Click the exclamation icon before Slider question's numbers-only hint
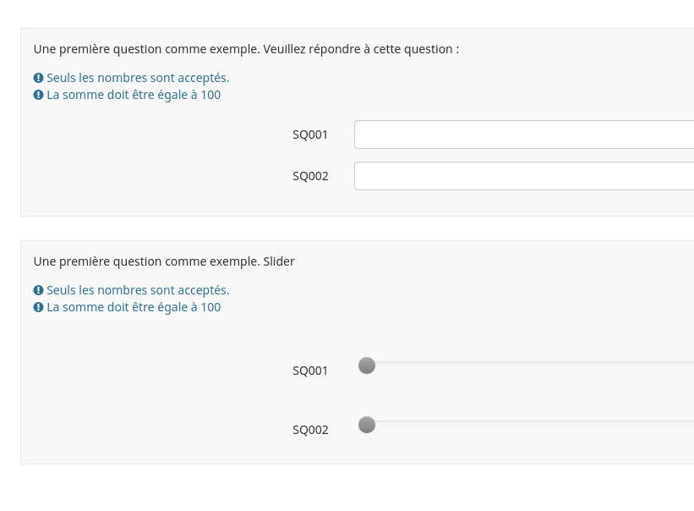This screenshot has height=511, width=694. (38, 290)
